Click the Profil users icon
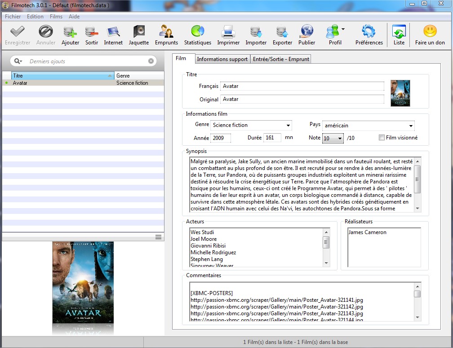 pos(332,31)
